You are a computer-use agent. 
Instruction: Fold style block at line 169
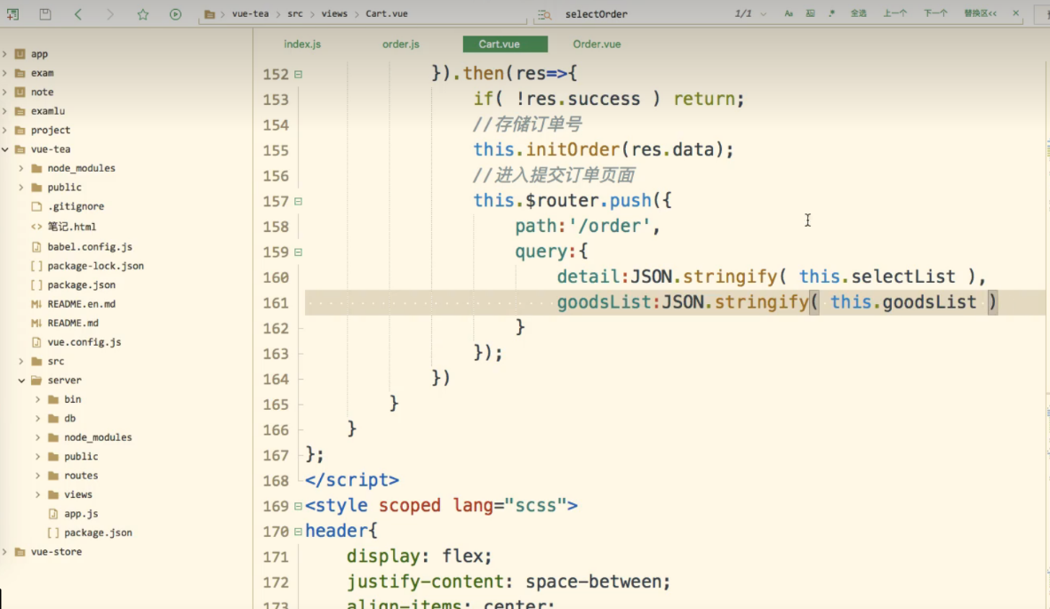pos(298,507)
